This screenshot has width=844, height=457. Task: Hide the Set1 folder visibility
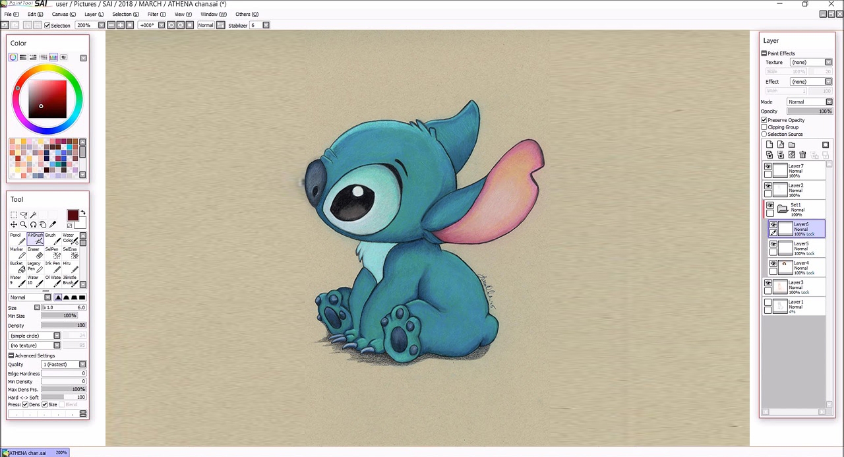point(770,206)
